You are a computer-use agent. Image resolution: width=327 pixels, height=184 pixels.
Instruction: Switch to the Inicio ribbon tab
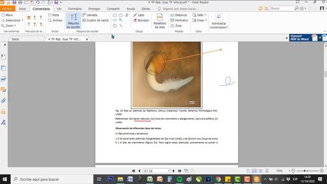(22, 9)
